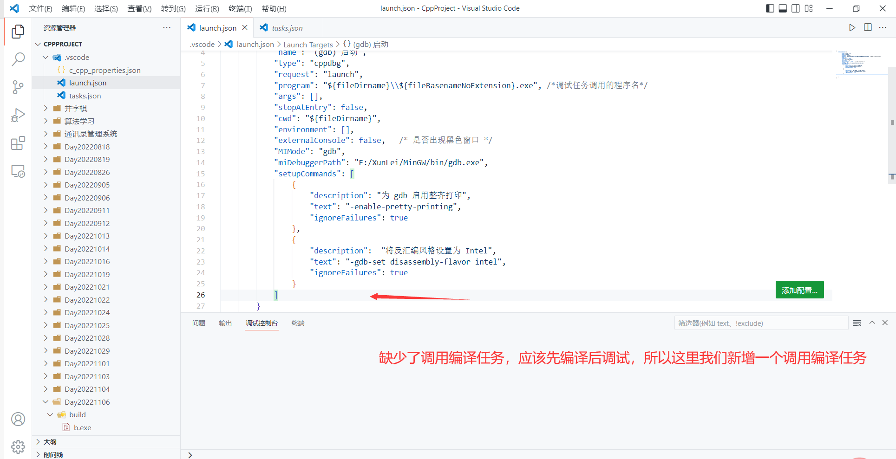Open editor more actions ellipsis

pos(883,27)
